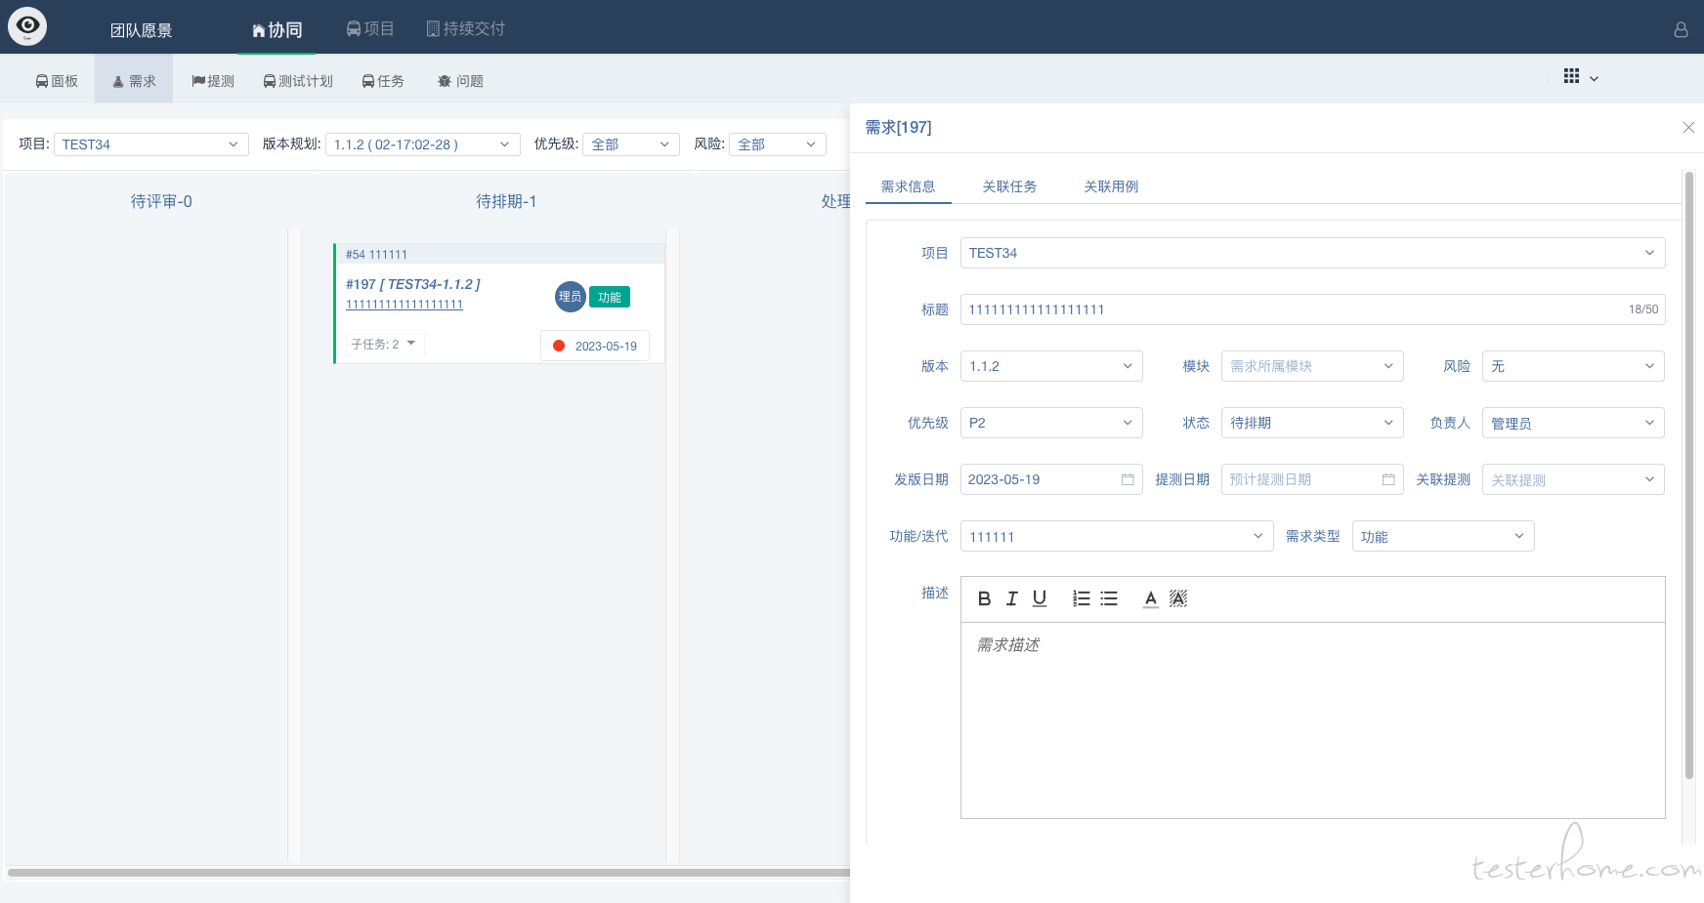
Task: Insert an unordered bullet list
Action: 1109,598
